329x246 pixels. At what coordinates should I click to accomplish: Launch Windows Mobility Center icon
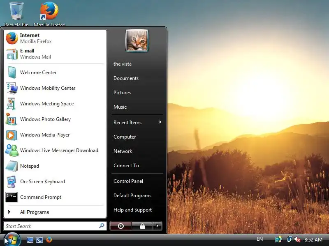(12, 88)
